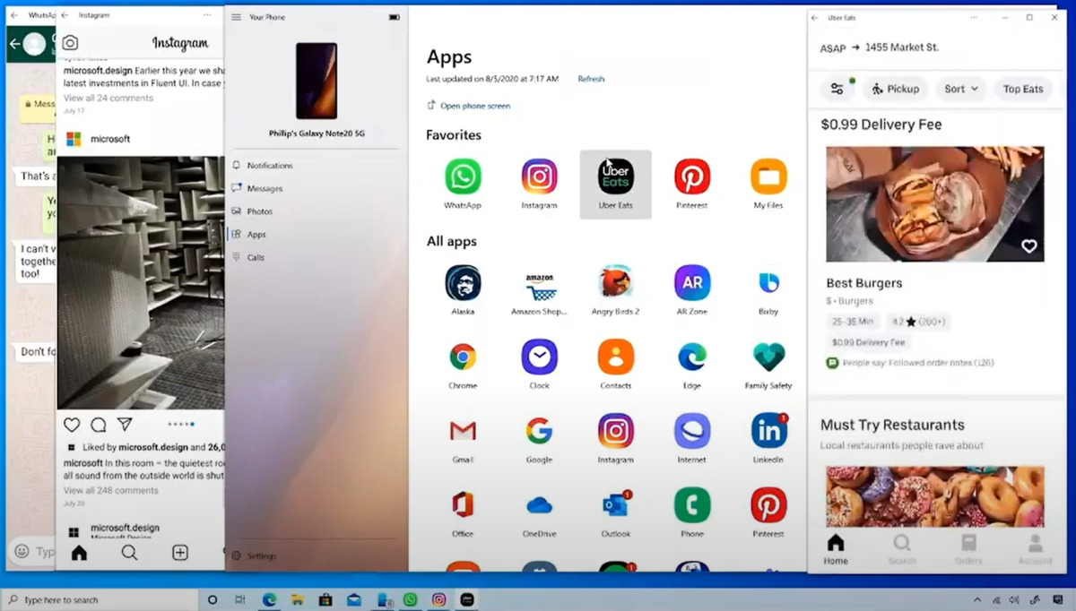Screen dimensions: 1076x611
Task: Expand the Sort dropdown in Uber Eats
Action: click(x=960, y=89)
